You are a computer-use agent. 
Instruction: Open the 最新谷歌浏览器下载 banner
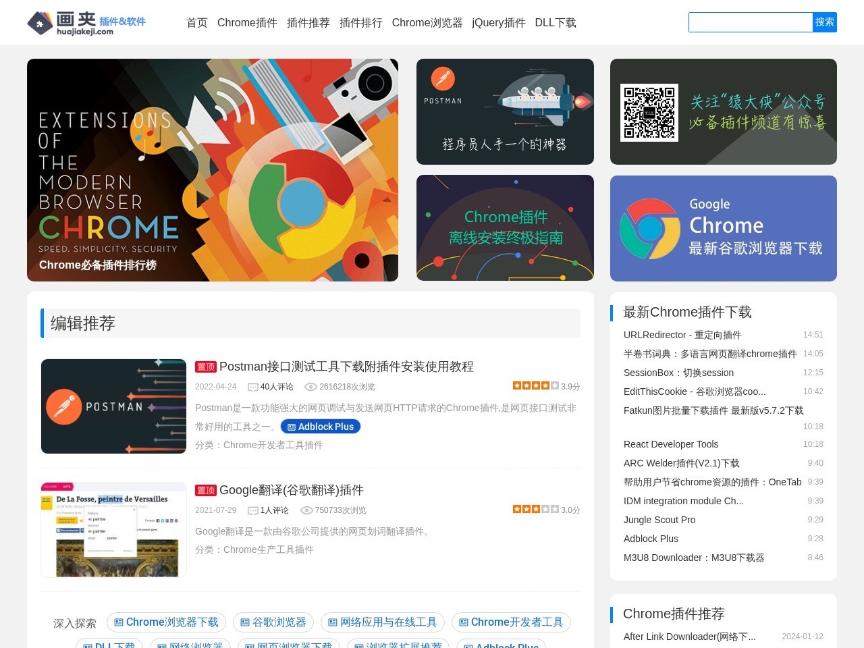724,228
